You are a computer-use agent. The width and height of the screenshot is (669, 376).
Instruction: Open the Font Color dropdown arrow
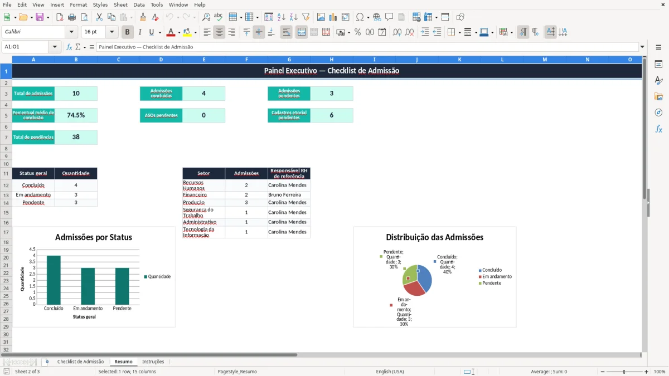(x=179, y=32)
